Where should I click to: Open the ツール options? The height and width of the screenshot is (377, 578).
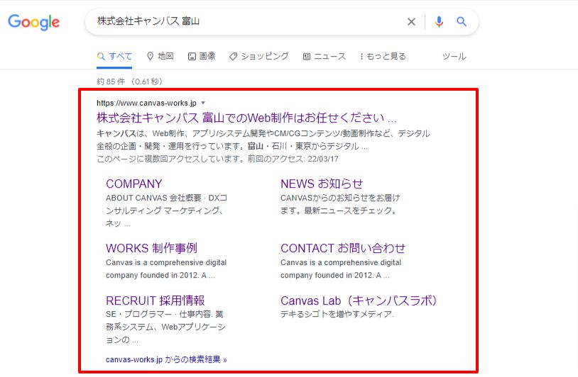click(x=454, y=56)
